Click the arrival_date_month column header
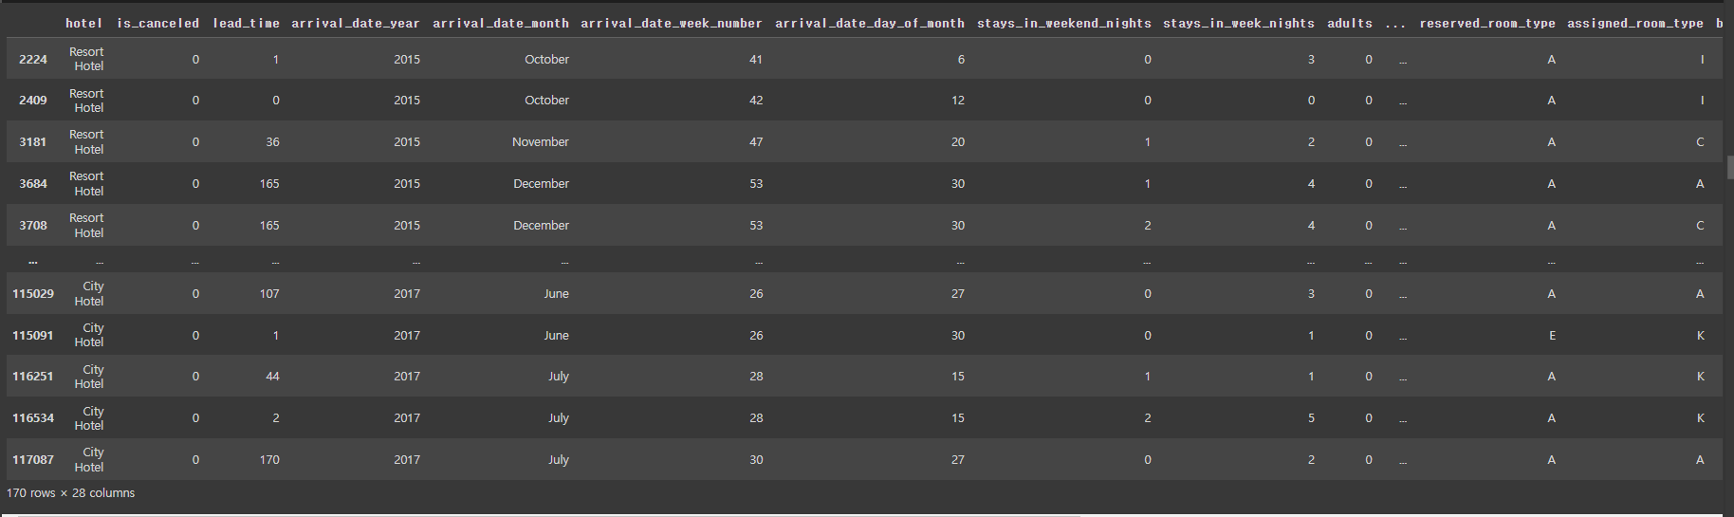This screenshot has height=517, width=1734. (x=501, y=23)
